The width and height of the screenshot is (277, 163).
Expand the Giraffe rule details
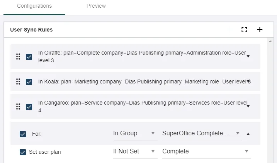click(x=248, y=57)
